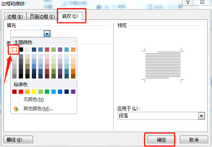Cancel the dialog with 取消
Viewport: 212px width, 147px height.
(194, 140)
